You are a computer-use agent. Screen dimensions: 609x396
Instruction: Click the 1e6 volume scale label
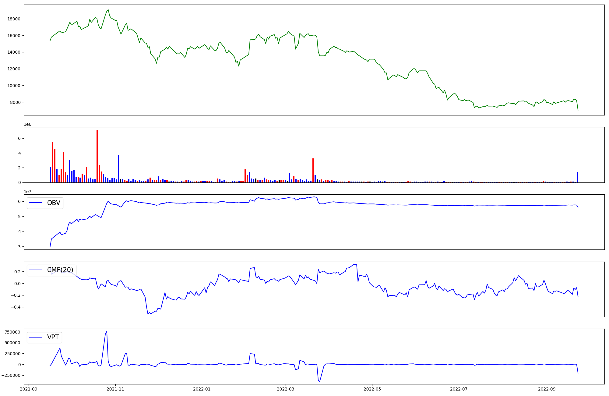[x=28, y=124]
